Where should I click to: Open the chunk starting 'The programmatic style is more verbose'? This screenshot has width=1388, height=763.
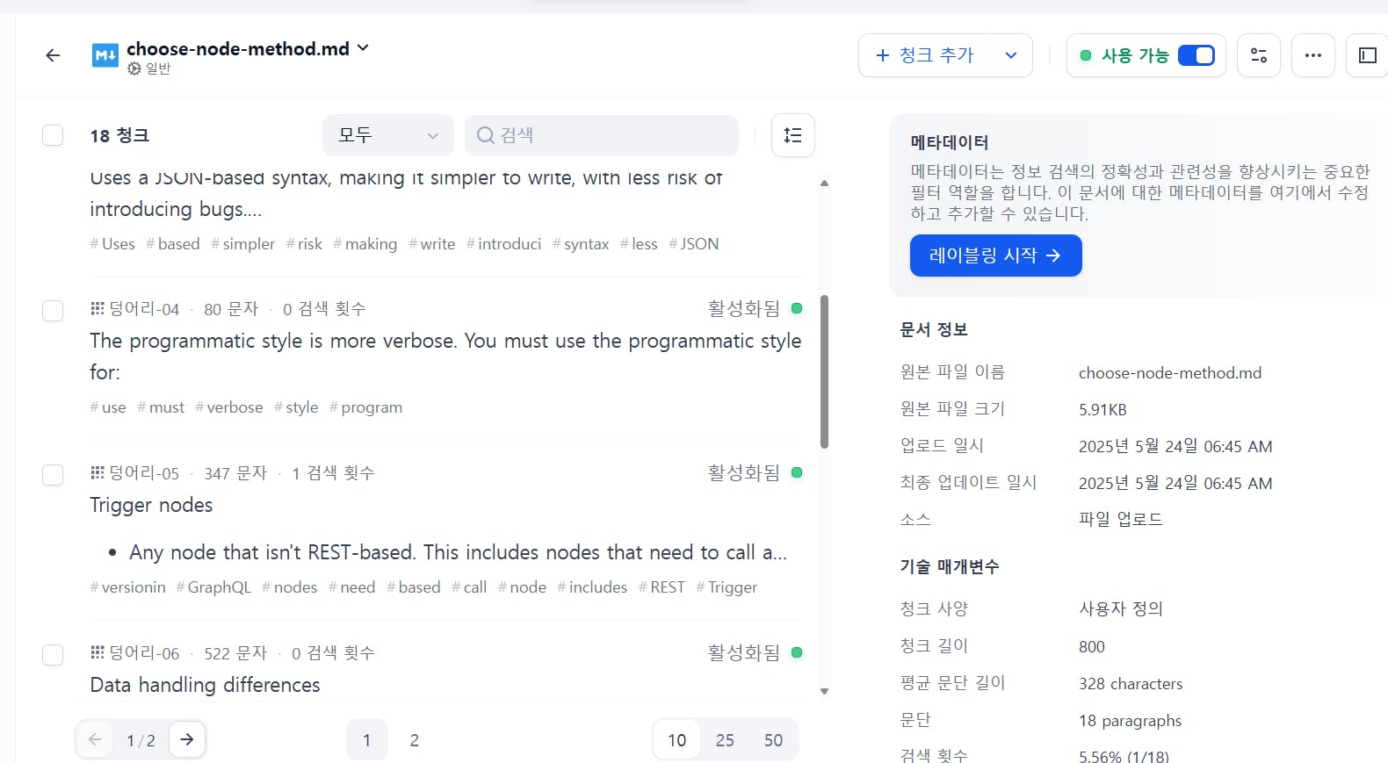point(445,356)
